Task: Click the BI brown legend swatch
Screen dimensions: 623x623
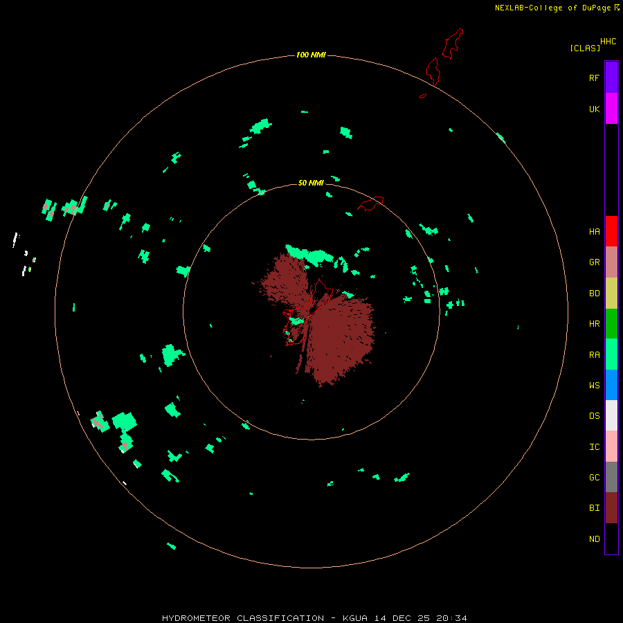Action: point(611,508)
